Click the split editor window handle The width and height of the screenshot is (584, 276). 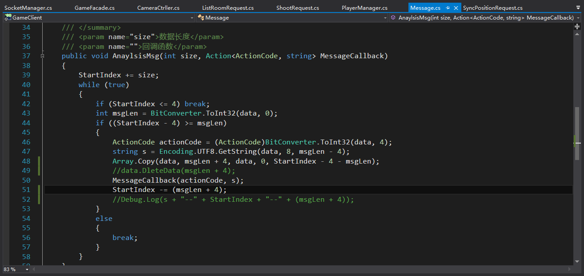[x=577, y=27]
